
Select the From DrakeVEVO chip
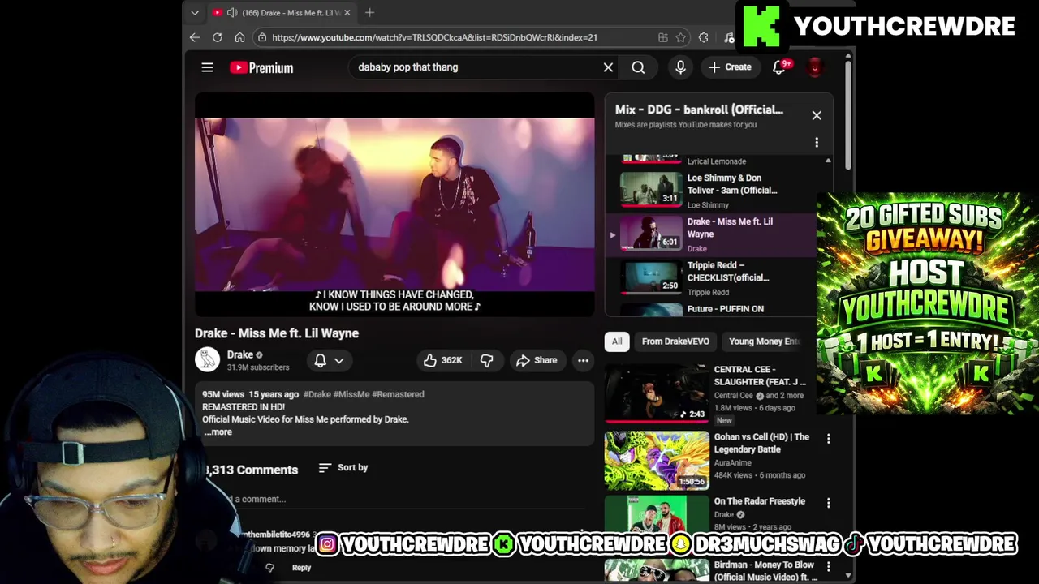tap(675, 341)
